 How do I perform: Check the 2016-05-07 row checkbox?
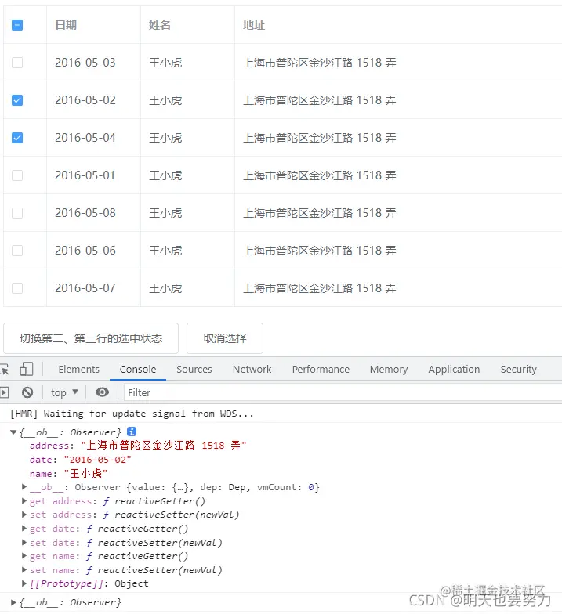click(17, 288)
